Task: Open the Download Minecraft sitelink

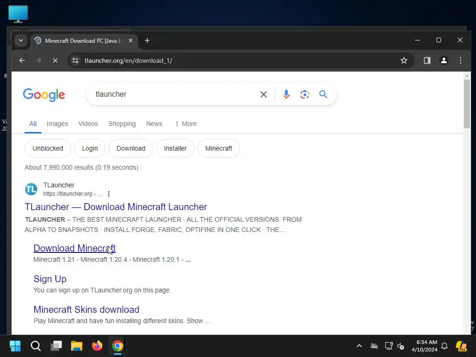Action: click(x=74, y=248)
